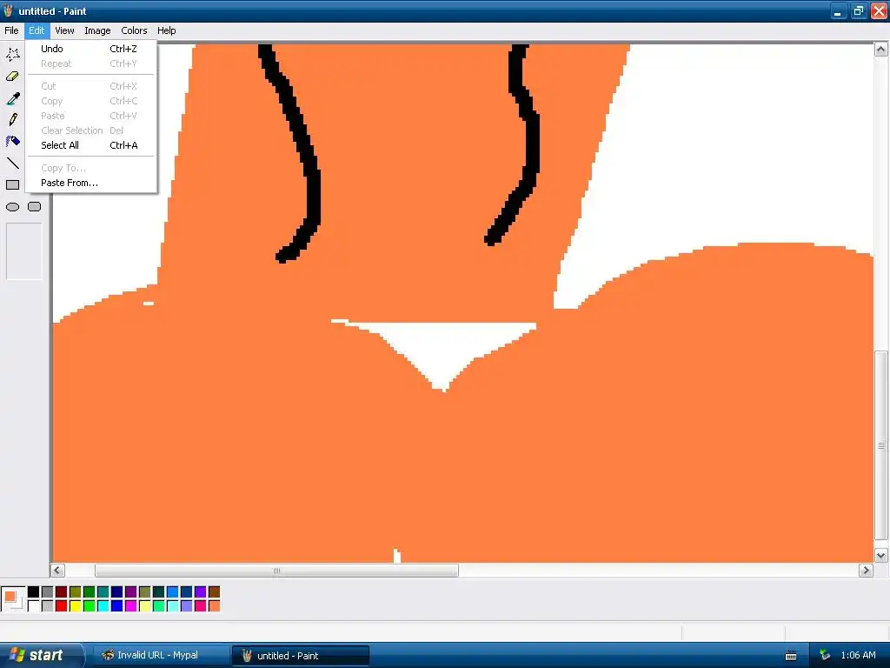The width and height of the screenshot is (890, 668).
Task: Click the down arrow of vertical scrollbar
Action: pyautogui.click(x=881, y=556)
